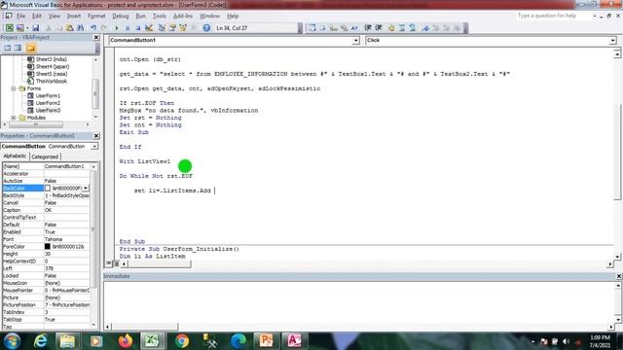Undo the last edit
Viewport: 623px width, 350px height.
(x=93, y=28)
